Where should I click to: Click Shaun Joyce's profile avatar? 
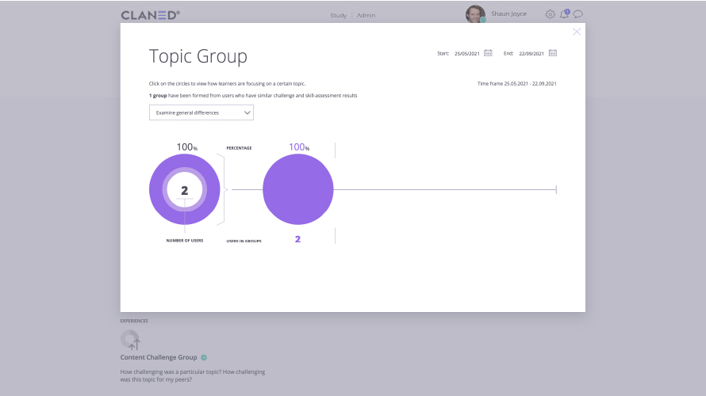[475, 14]
